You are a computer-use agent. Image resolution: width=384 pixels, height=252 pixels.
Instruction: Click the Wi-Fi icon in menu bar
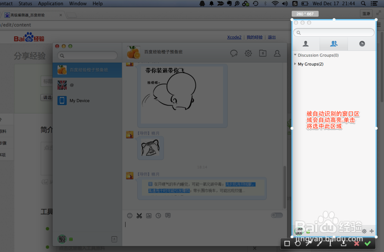[275, 3]
